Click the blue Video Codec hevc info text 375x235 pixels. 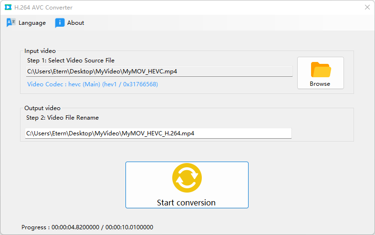(93, 84)
